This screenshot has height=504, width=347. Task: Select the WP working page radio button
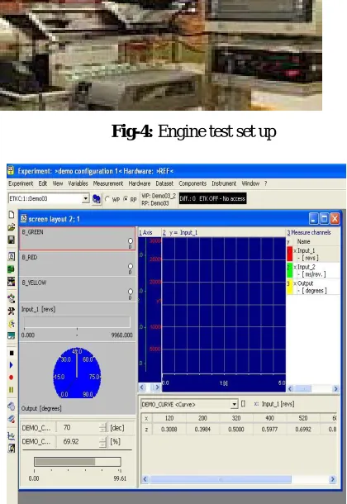click(x=107, y=199)
